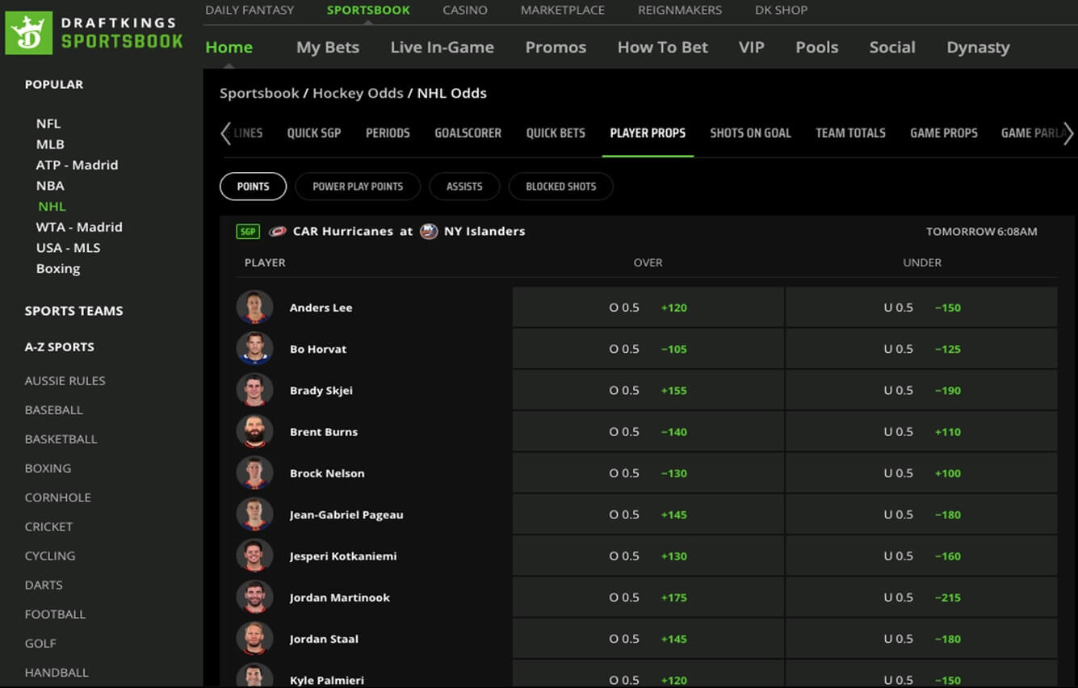The height and width of the screenshot is (688, 1078).
Task: Click the Sports Teams sidebar heading
Action: 73,311
